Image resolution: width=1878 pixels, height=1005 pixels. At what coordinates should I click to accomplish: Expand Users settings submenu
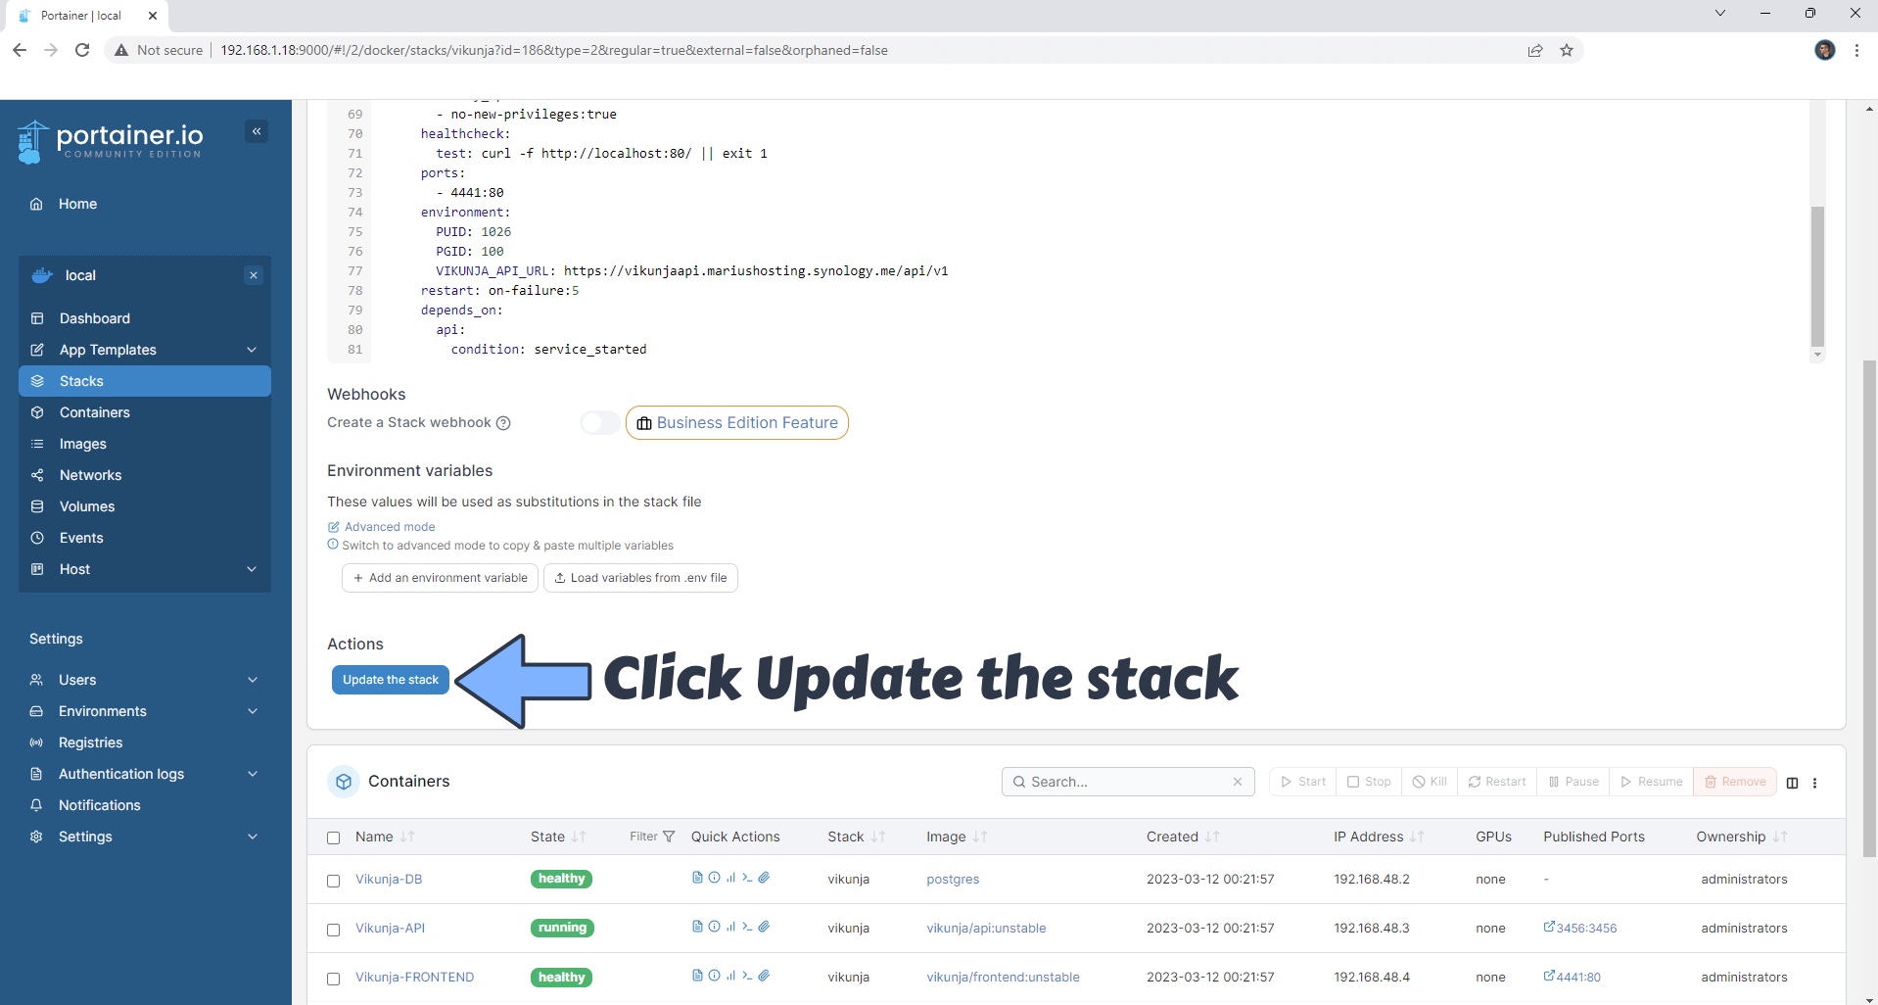pyautogui.click(x=253, y=680)
